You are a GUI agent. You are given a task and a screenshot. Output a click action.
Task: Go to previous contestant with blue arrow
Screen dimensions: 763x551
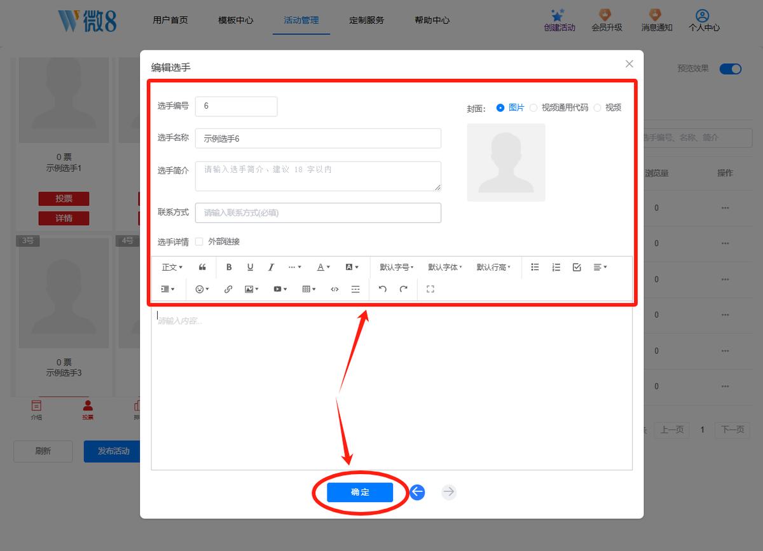pos(417,492)
